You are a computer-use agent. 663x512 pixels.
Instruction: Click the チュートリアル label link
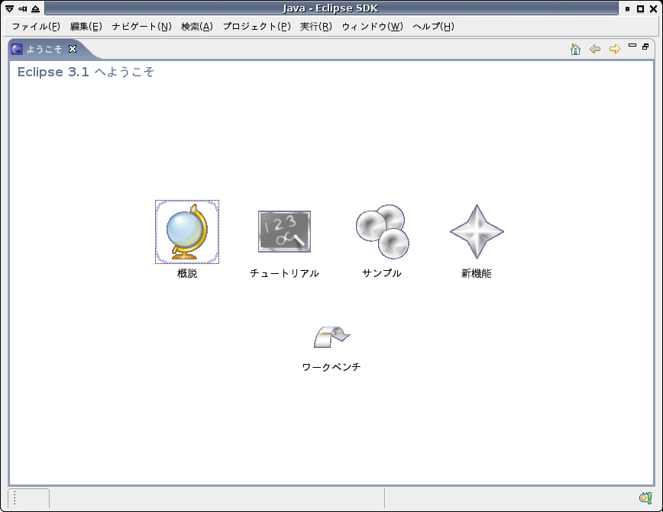coord(284,273)
